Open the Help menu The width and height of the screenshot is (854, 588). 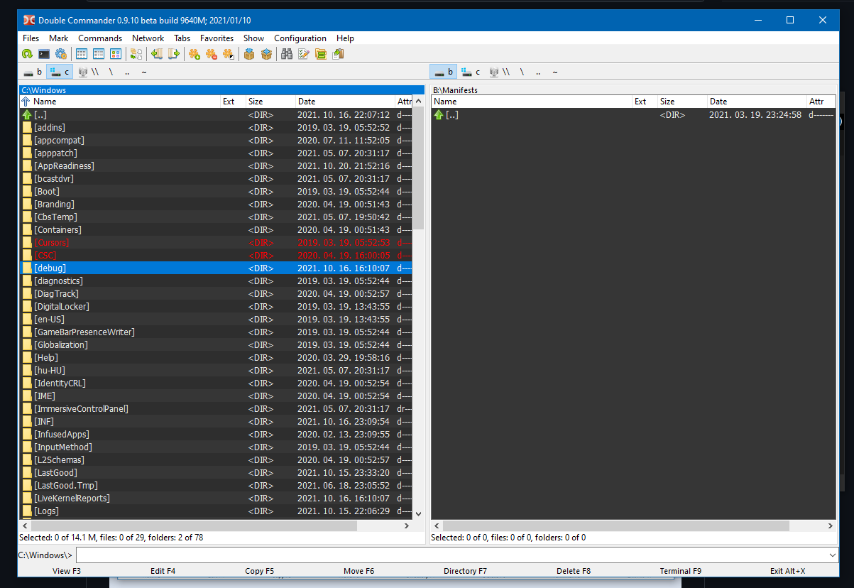point(345,38)
